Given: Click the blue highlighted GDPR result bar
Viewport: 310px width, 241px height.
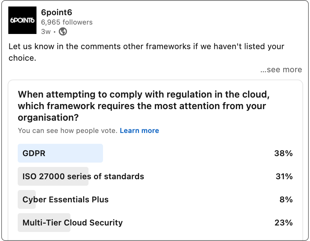Looking at the screenshot, I should pos(60,153).
